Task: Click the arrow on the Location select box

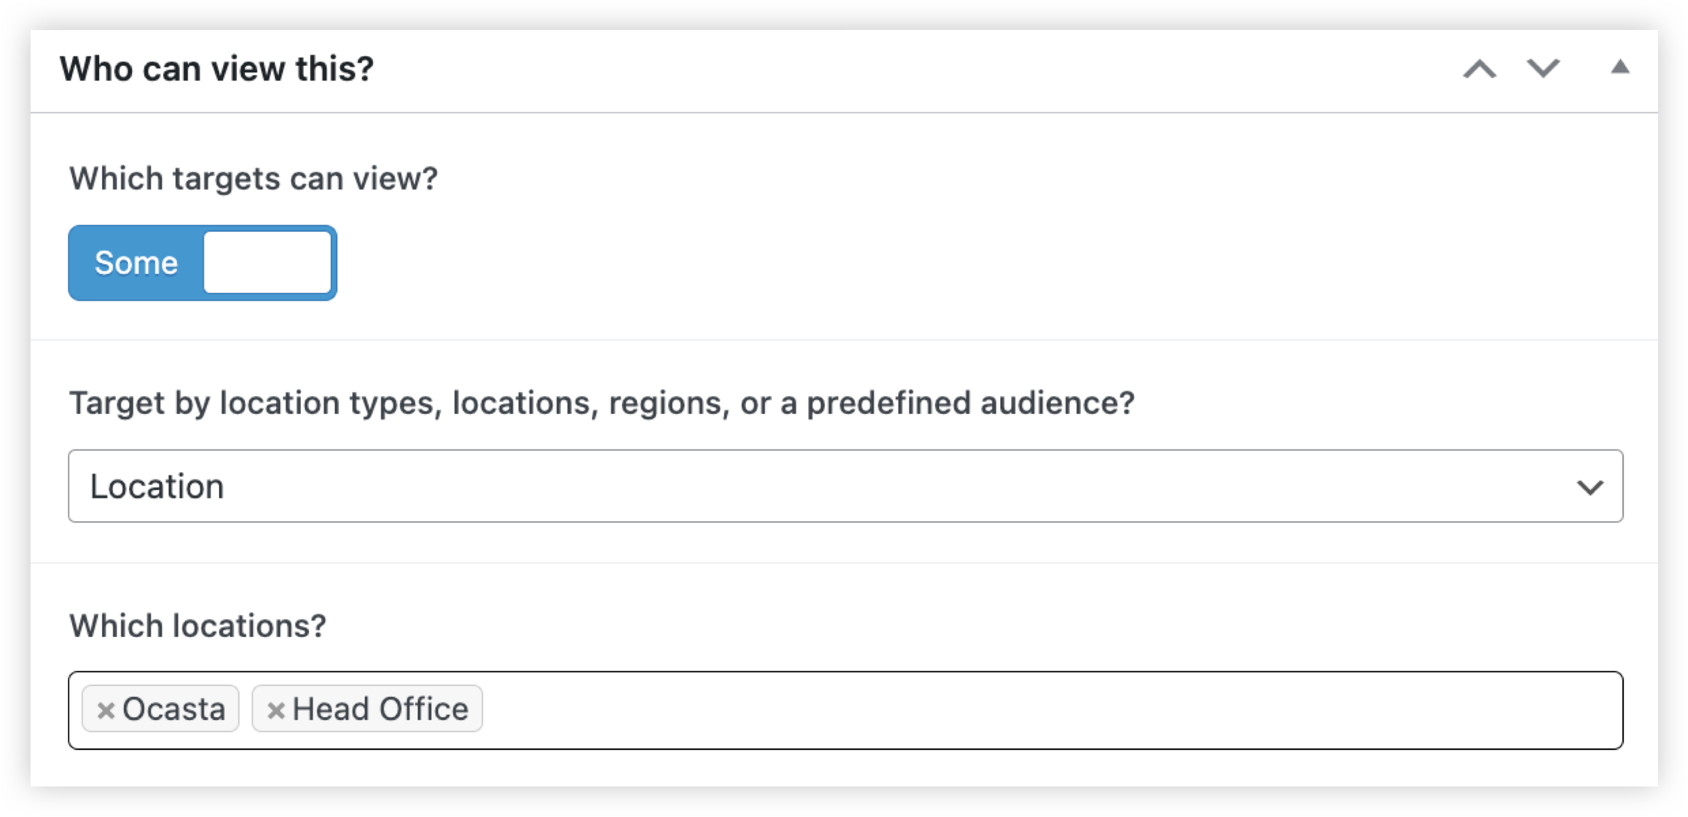Action: point(1589,487)
